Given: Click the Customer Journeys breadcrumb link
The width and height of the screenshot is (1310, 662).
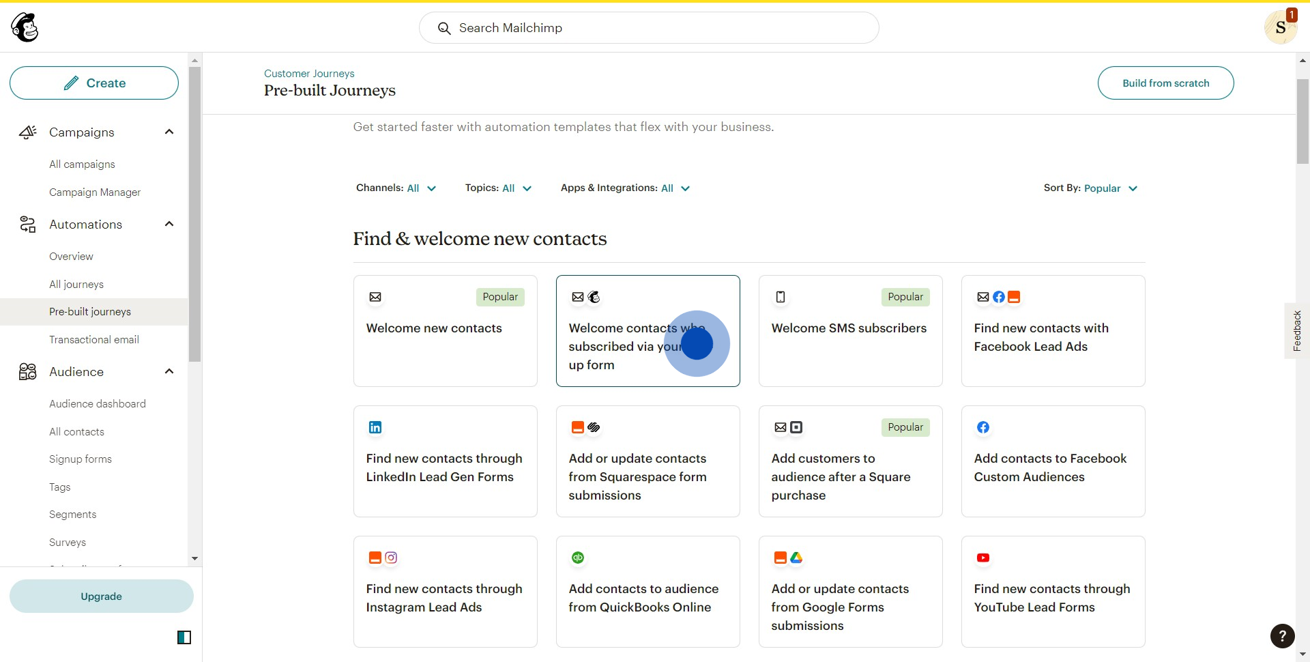Looking at the screenshot, I should point(309,74).
